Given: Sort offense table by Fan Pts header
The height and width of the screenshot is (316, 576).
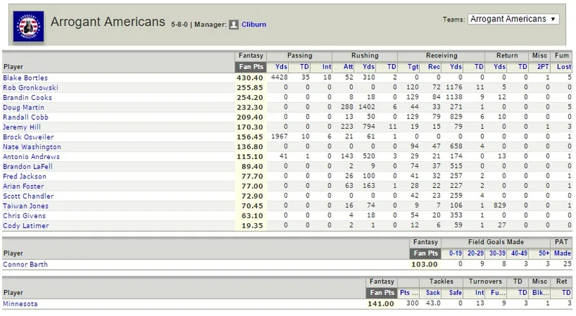Looking at the screenshot, I should [251, 67].
